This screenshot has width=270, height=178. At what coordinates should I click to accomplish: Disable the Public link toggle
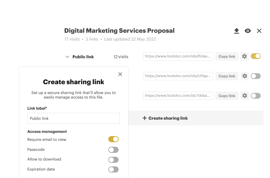(x=256, y=56)
